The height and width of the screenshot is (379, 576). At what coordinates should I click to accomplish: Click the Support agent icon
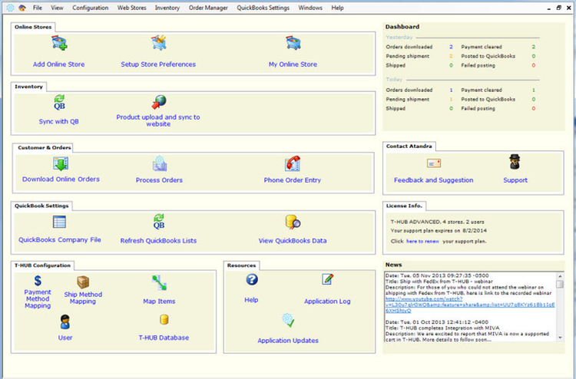(515, 162)
